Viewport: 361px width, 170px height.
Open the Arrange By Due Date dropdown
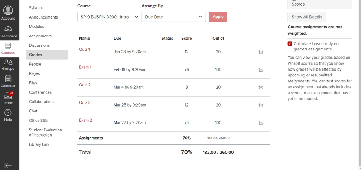[173, 17]
